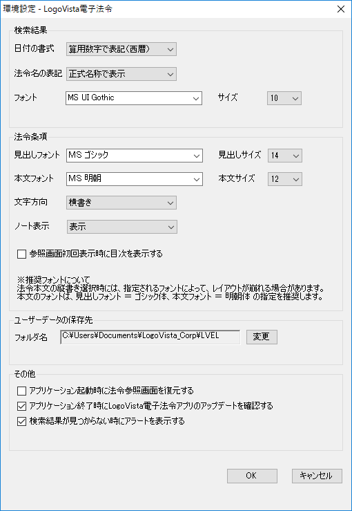
Task: Open the ノート表示 dropdown
Action: [x=122, y=227]
